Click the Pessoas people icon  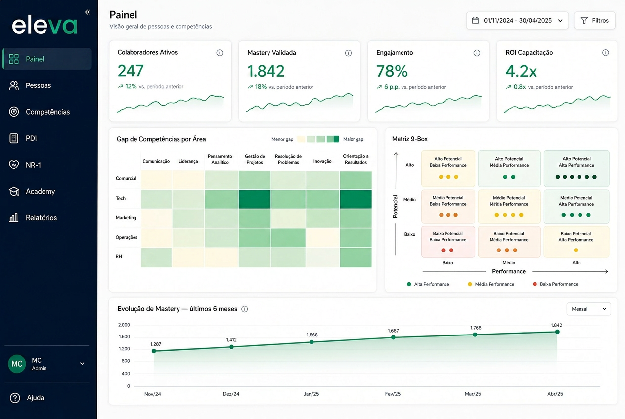[14, 85]
